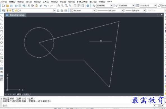Open the ByLayer linetype dropdown

point(122,10)
